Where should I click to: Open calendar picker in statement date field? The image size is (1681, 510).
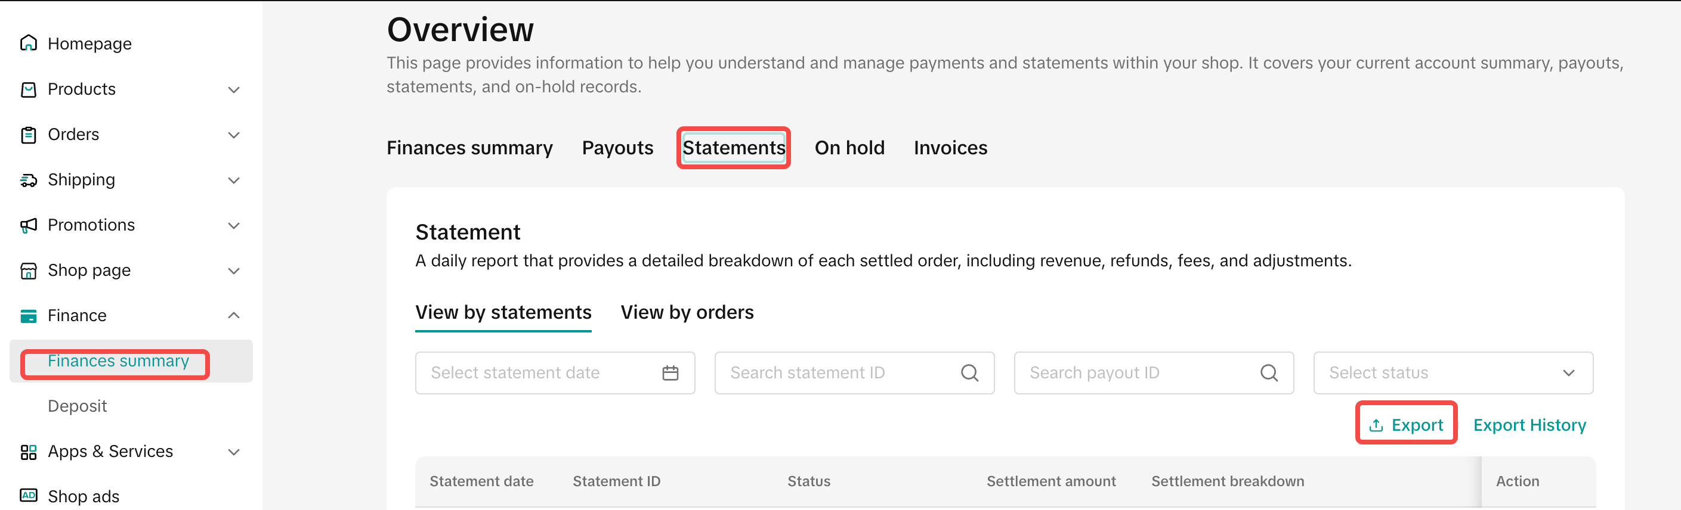tap(670, 373)
